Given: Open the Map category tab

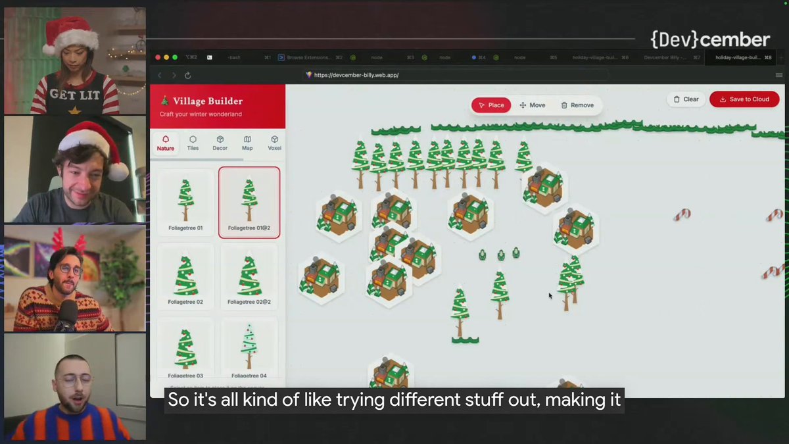Looking at the screenshot, I should coord(247,143).
